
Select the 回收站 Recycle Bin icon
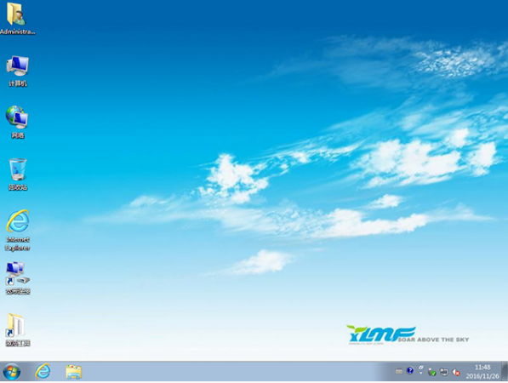(x=18, y=174)
